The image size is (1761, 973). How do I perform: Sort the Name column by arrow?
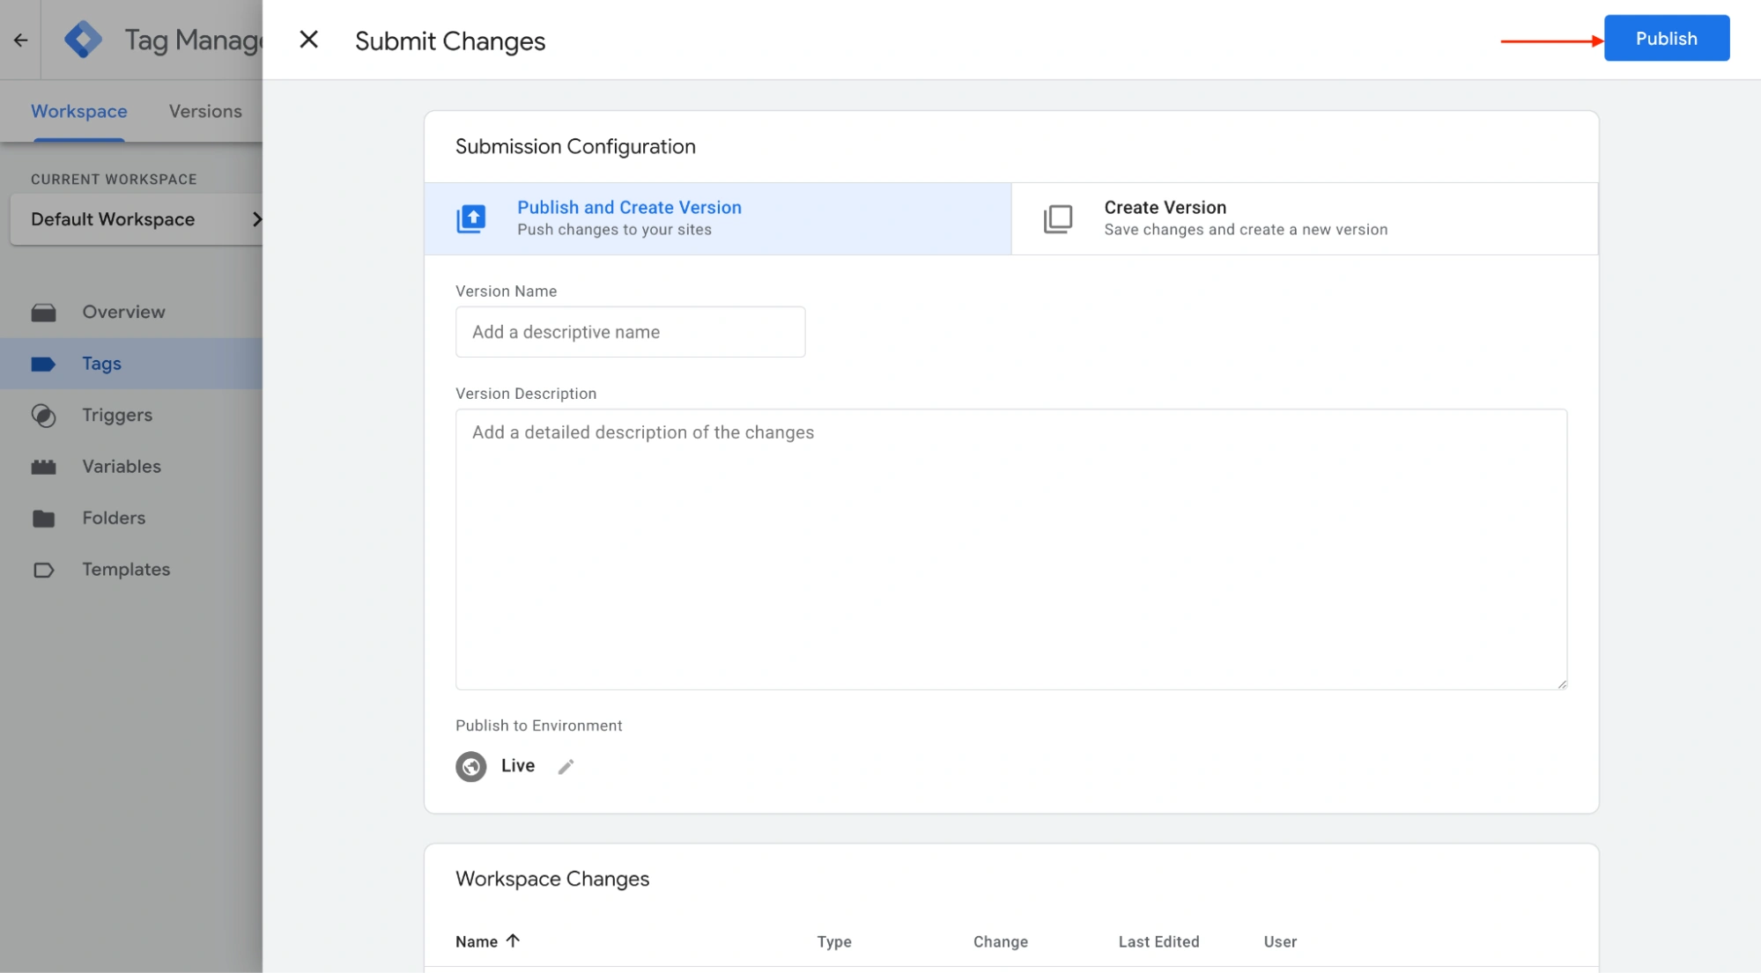pyautogui.click(x=513, y=940)
